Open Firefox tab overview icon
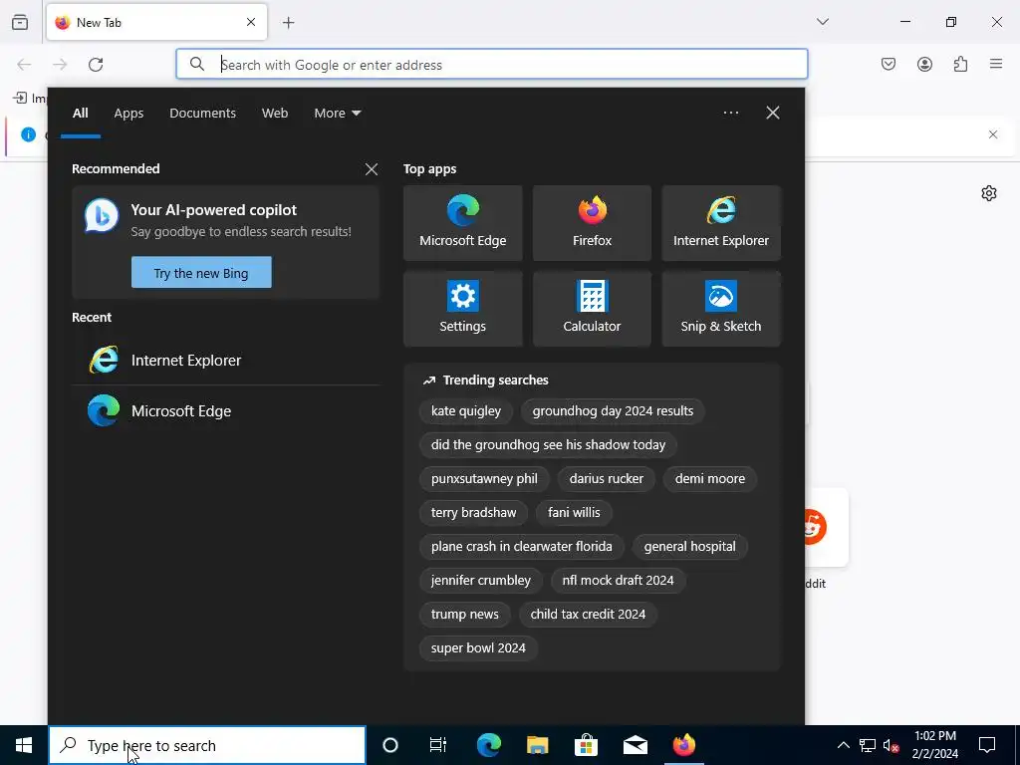This screenshot has width=1020, height=765. [20, 22]
